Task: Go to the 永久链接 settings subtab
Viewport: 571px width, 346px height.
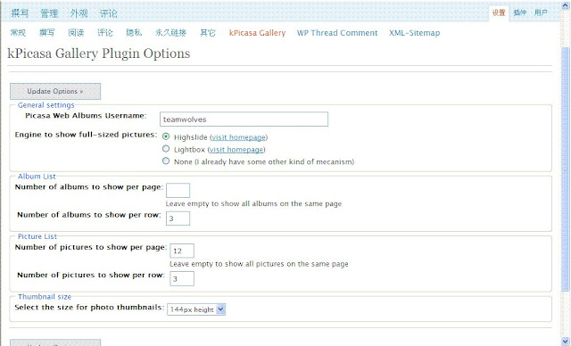Action: coord(170,33)
